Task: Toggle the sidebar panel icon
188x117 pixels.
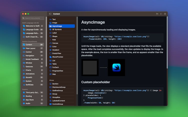Action: point(50,14)
